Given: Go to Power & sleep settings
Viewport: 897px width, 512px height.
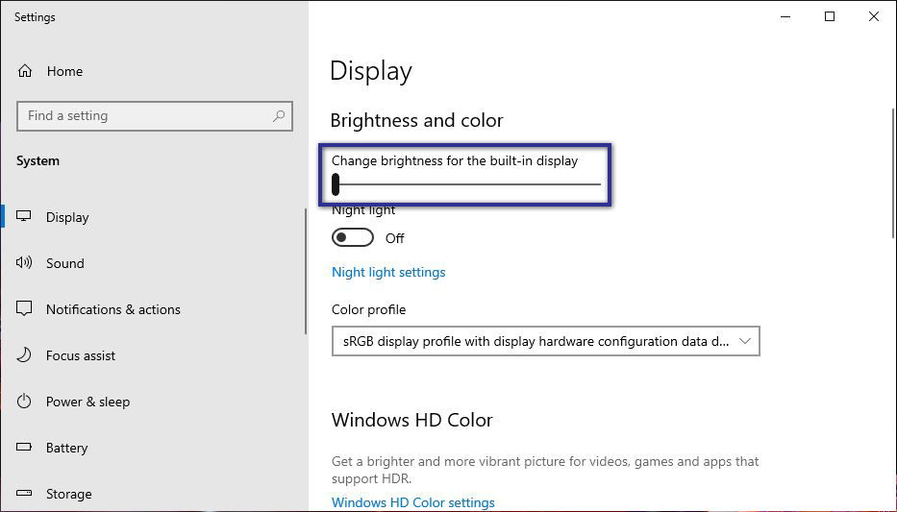Looking at the screenshot, I should pyautogui.click(x=87, y=402).
